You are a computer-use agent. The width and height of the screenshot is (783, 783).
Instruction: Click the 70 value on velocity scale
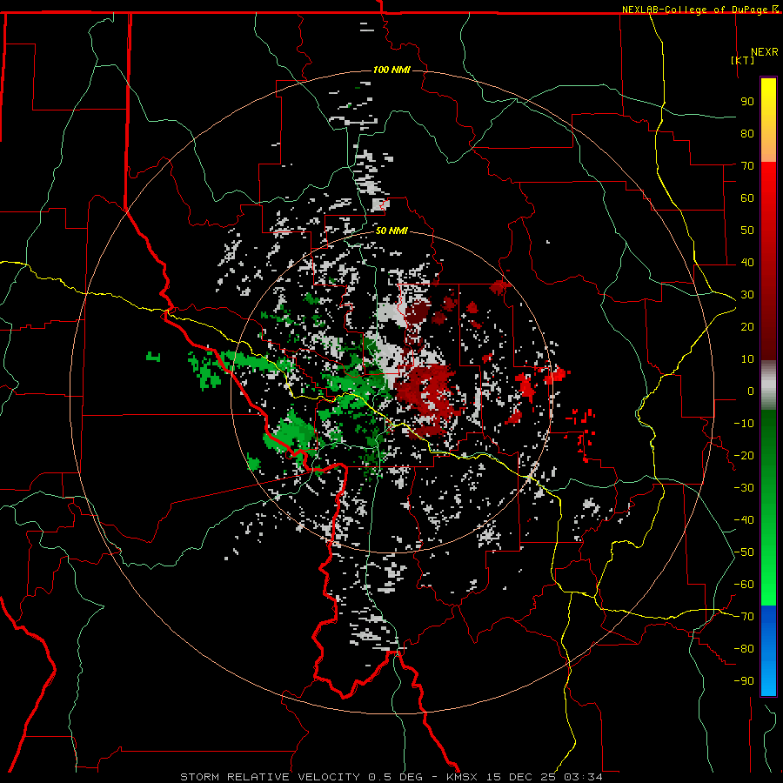747,166
